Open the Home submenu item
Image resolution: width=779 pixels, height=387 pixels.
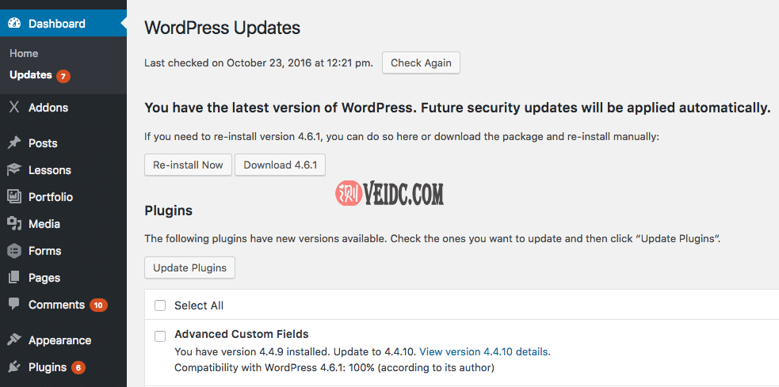24,53
